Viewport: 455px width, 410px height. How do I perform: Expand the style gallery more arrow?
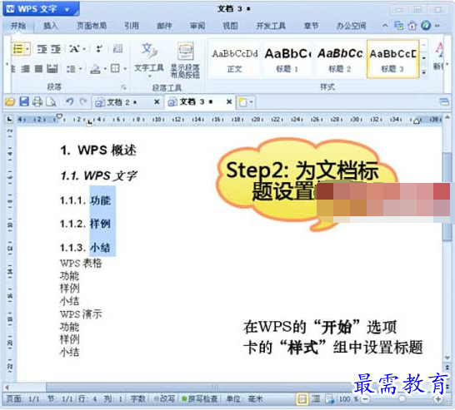(423, 72)
